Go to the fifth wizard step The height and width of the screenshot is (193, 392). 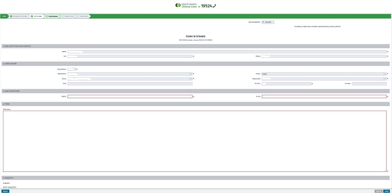(x=83, y=16)
